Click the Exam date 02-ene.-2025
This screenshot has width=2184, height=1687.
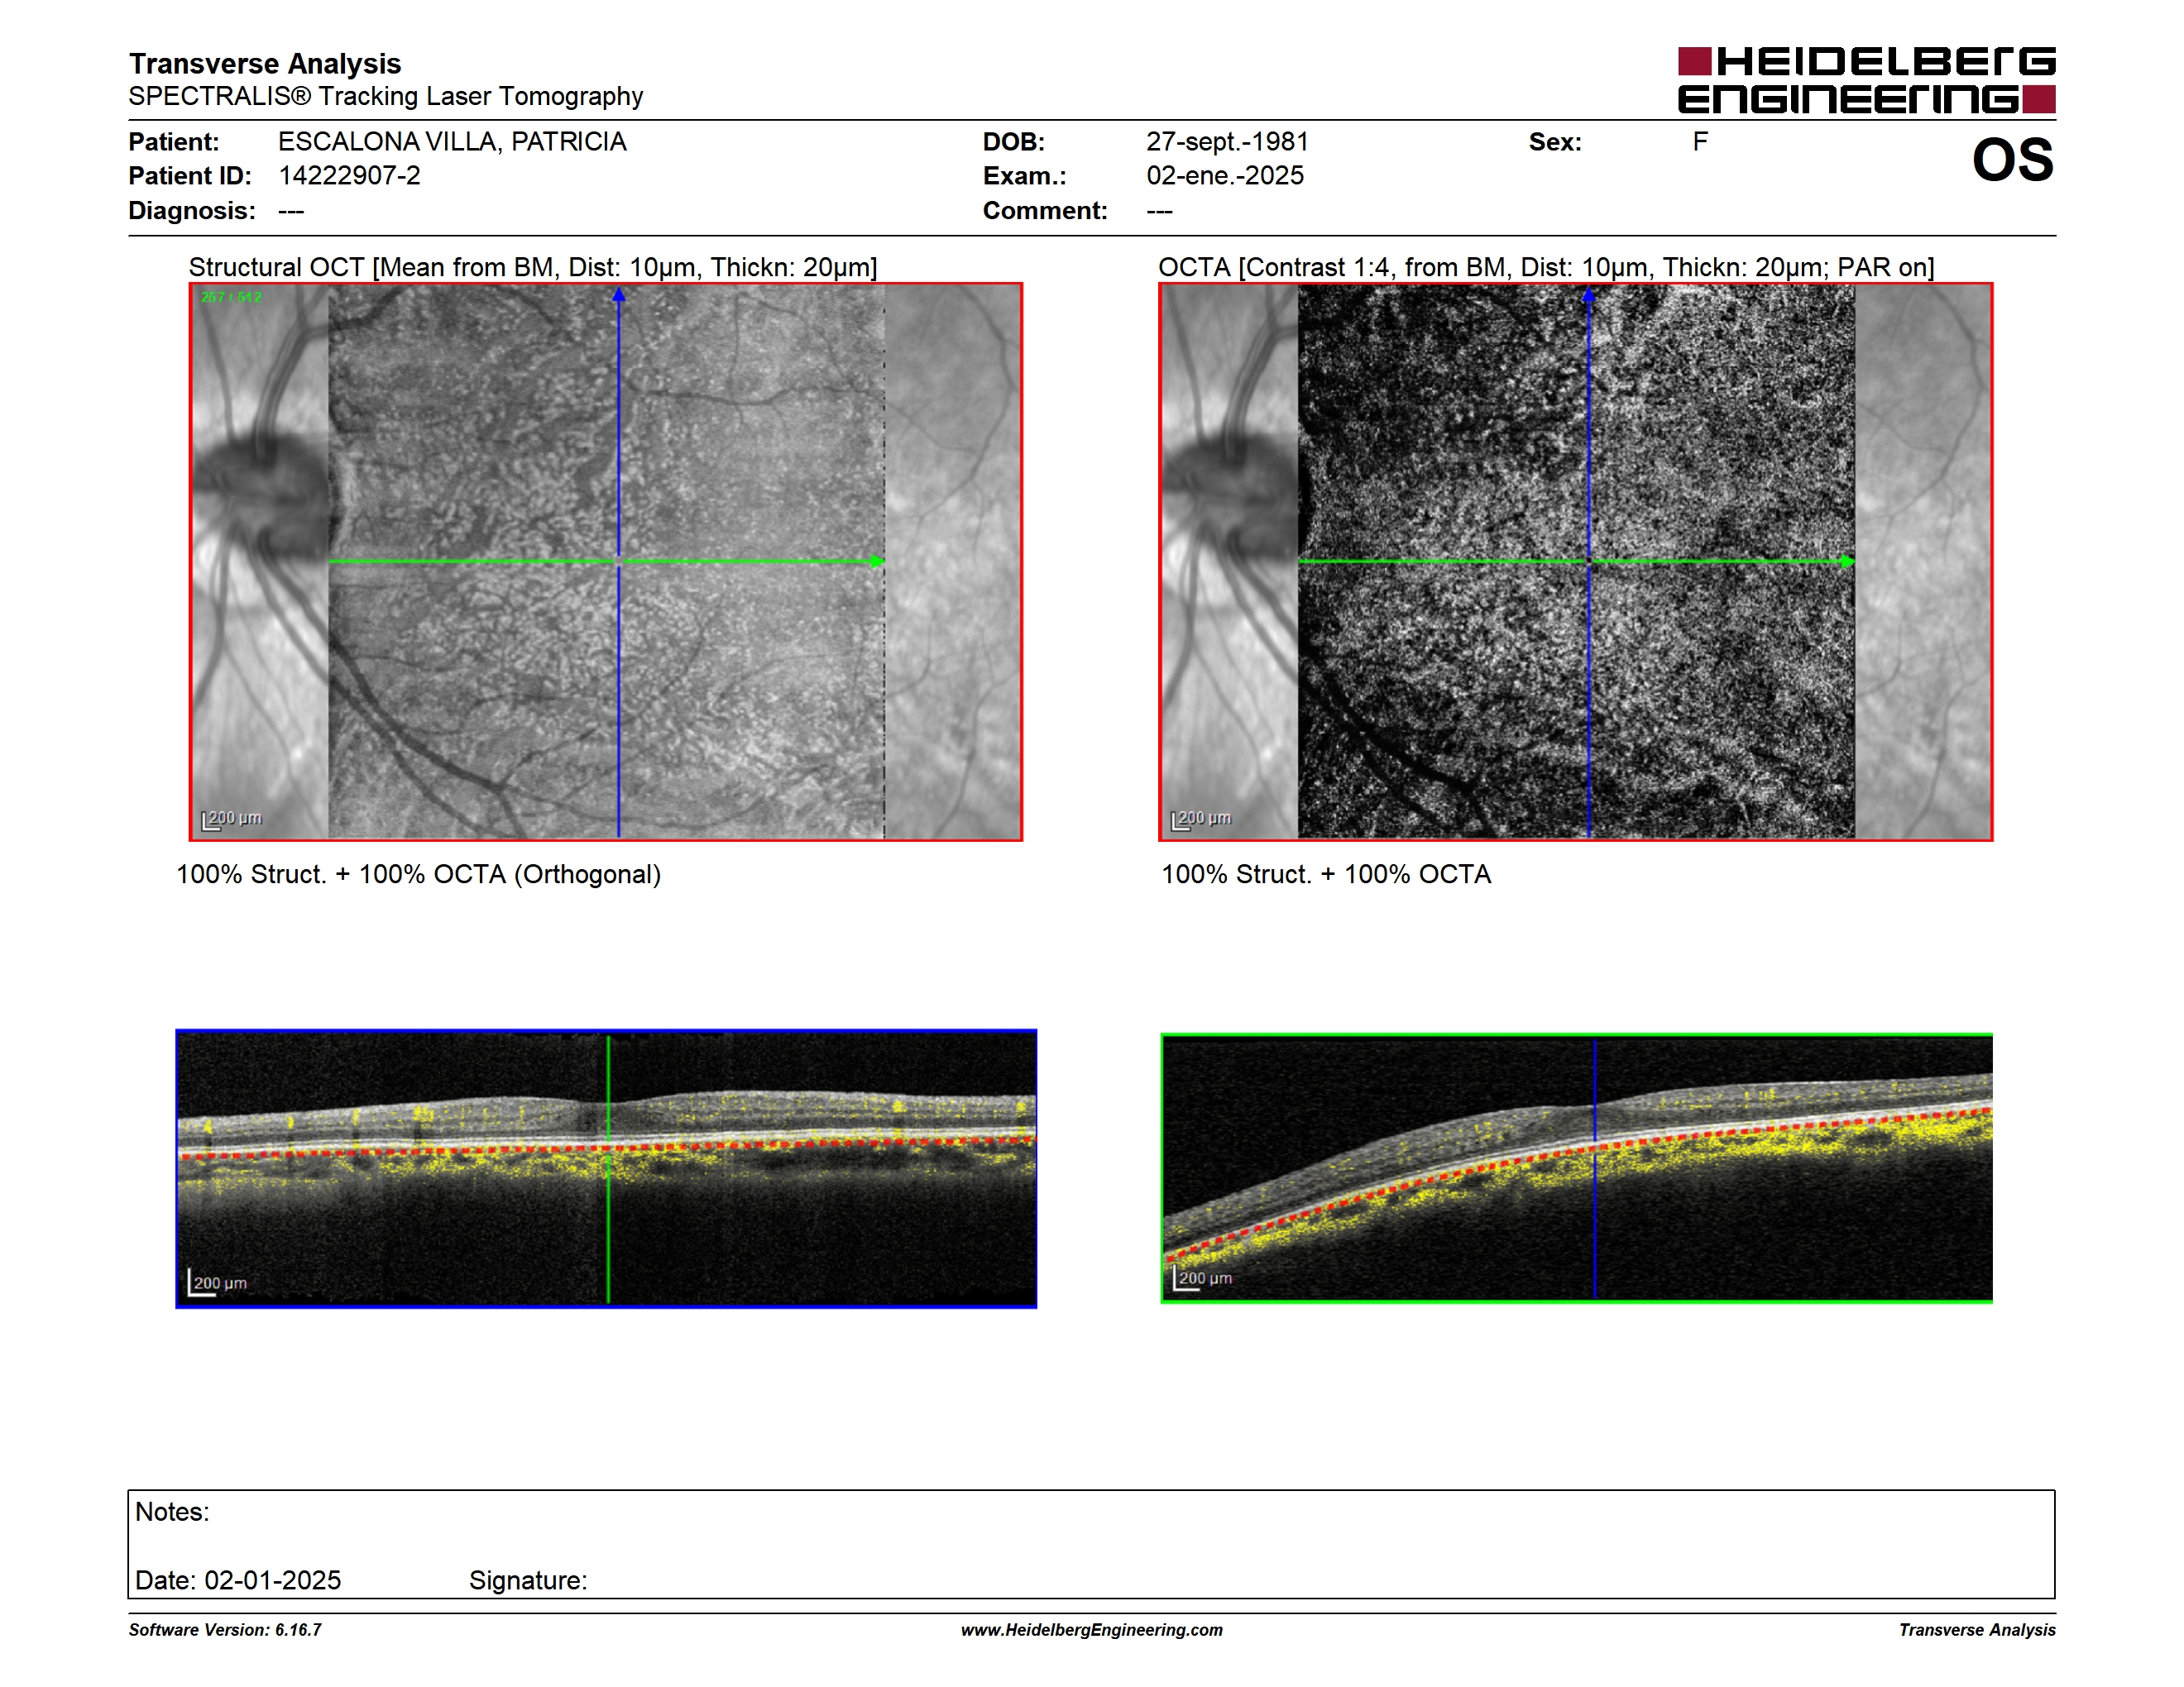pyautogui.click(x=1225, y=176)
